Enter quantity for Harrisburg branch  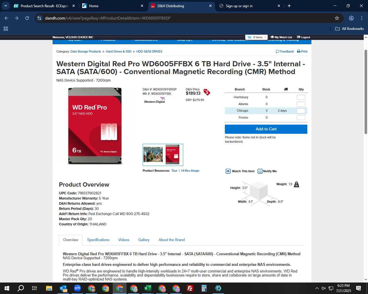pos(301,97)
